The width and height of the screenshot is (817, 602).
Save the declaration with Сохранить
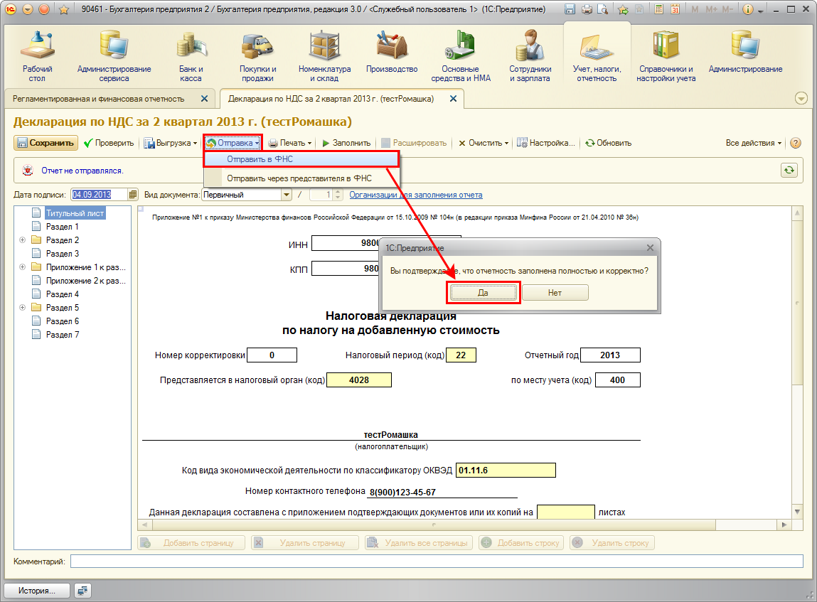[46, 143]
